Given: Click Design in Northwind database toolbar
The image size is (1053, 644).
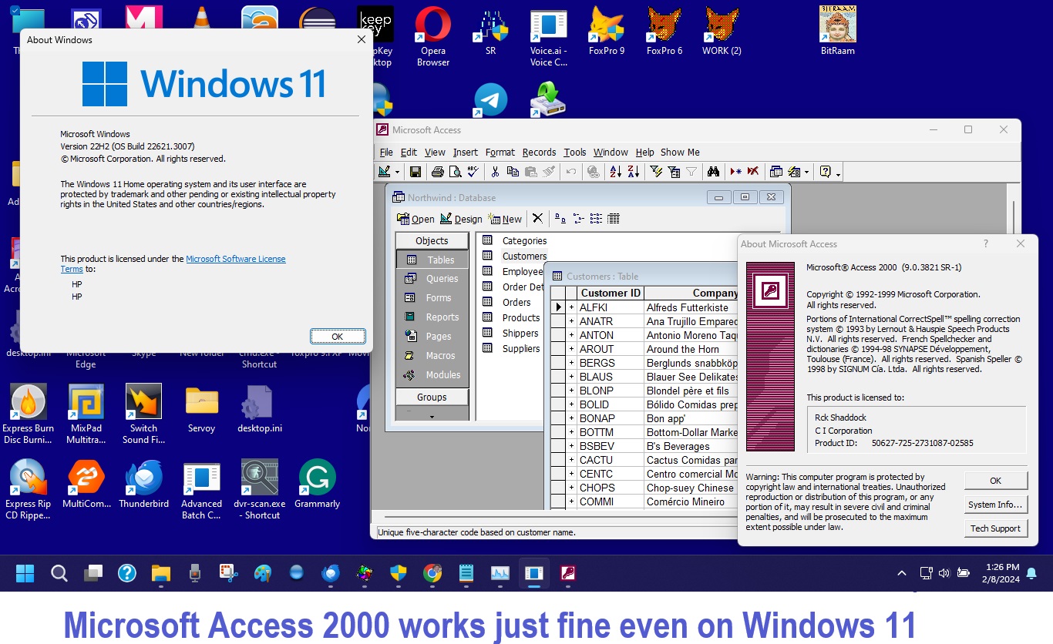Looking at the screenshot, I should [461, 219].
